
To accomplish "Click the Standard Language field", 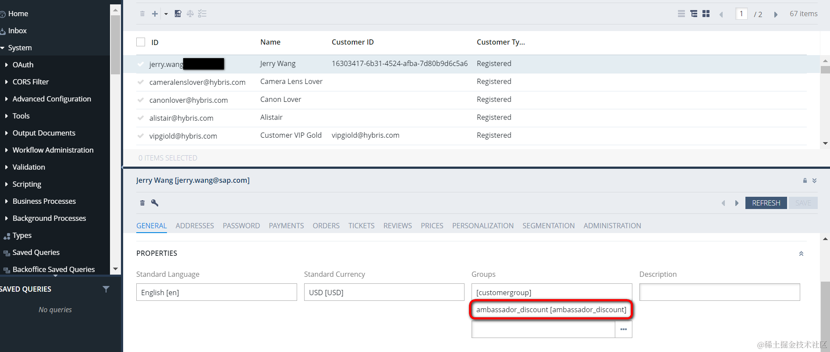I will tap(216, 292).
